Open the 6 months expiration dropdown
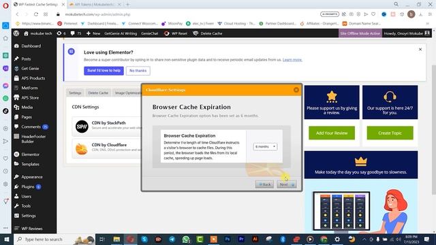The width and height of the screenshot is (436, 245). pos(265,146)
